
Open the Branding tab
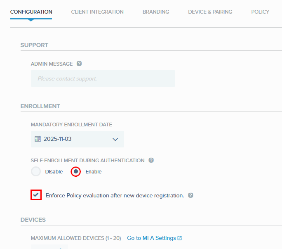click(156, 12)
